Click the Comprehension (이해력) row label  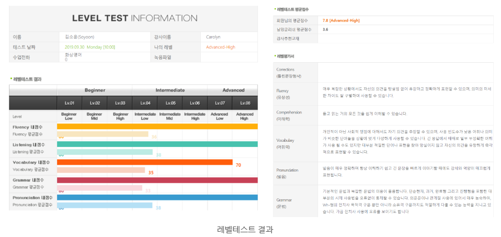point(291,116)
